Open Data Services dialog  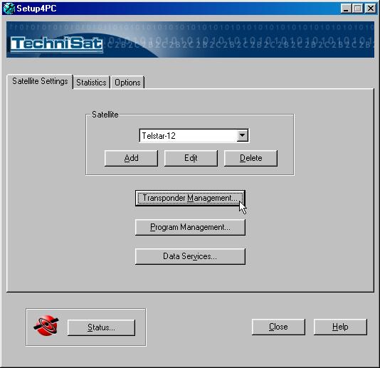(x=190, y=256)
